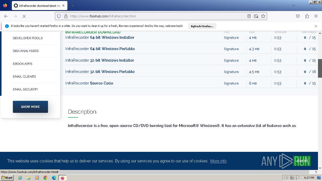Open the Pocket save icon

(x=298, y=16)
